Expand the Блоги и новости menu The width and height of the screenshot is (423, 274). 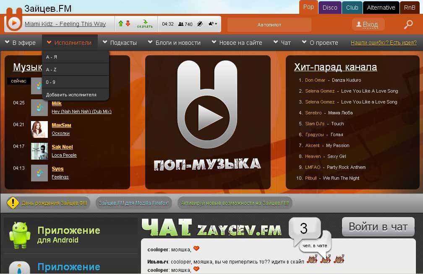tap(174, 43)
